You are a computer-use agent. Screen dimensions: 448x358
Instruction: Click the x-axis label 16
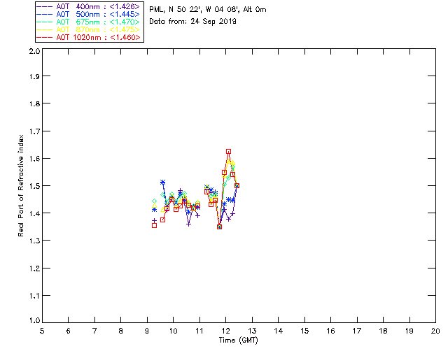click(331, 331)
